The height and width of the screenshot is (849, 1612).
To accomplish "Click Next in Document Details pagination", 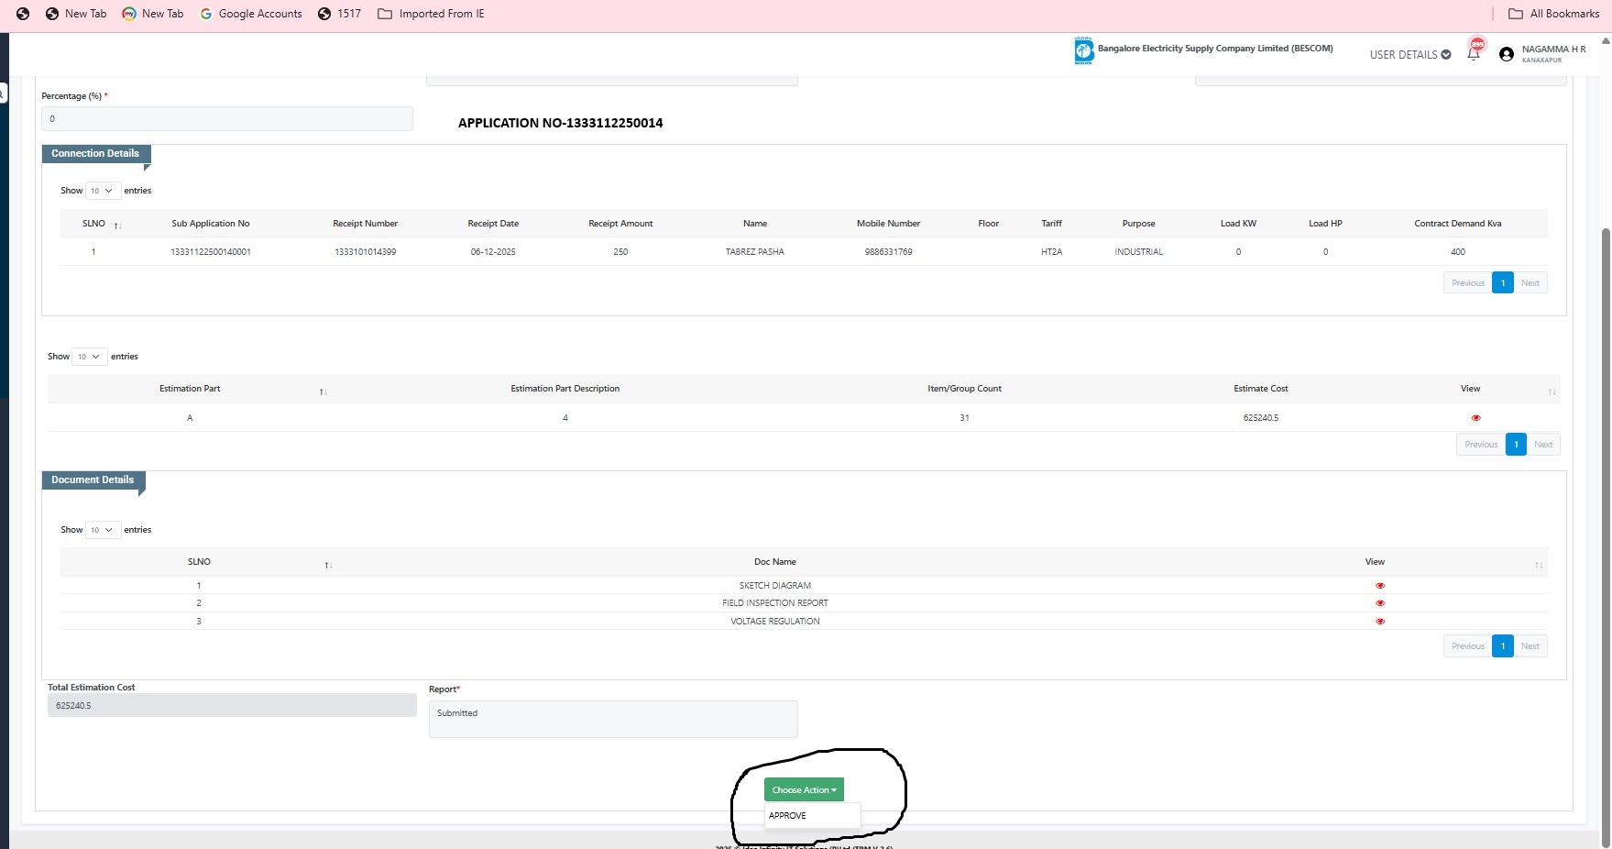I will point(1530,646).
